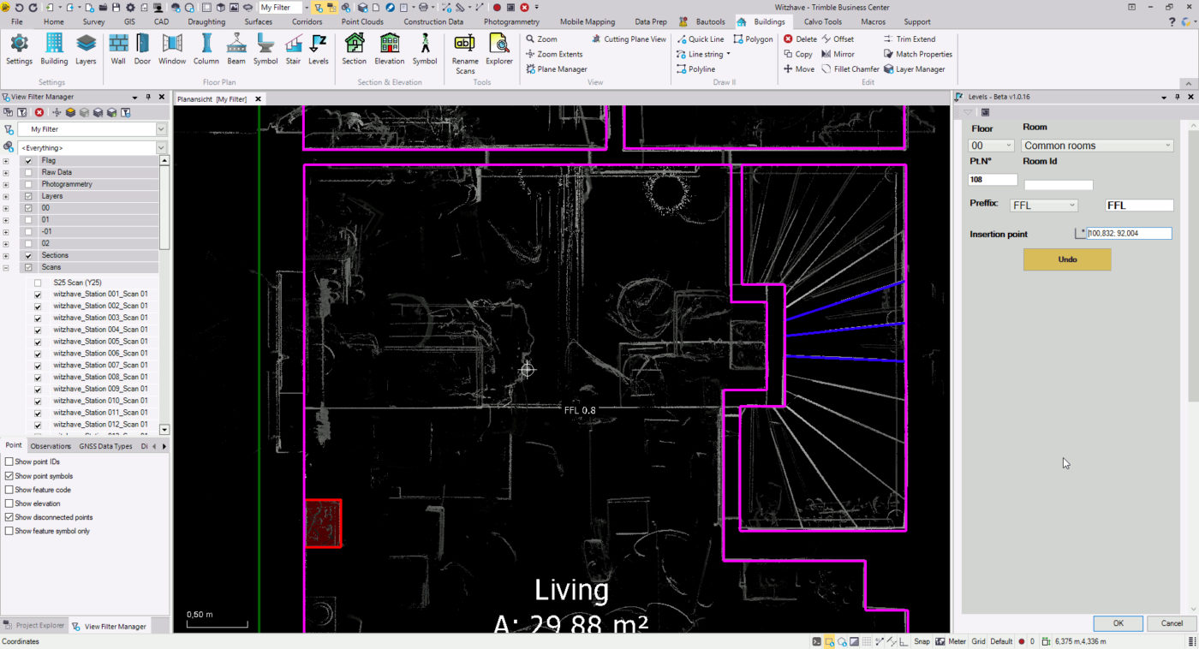Click the Room Id input field
Screen dimensions: 1199x649
pyautogui.click(x=1059, y=185)
